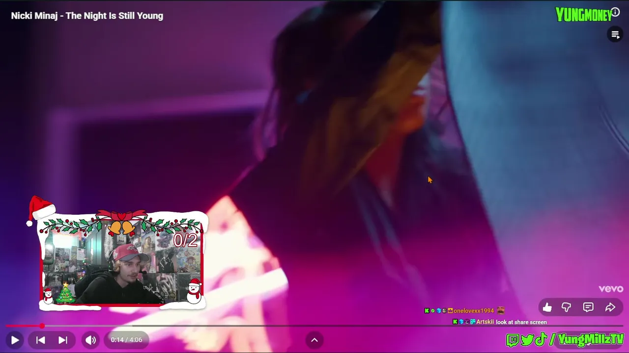Show video info via the i icon
The width and height of the screenshot is (629, 353).
(x=615, y=12)
